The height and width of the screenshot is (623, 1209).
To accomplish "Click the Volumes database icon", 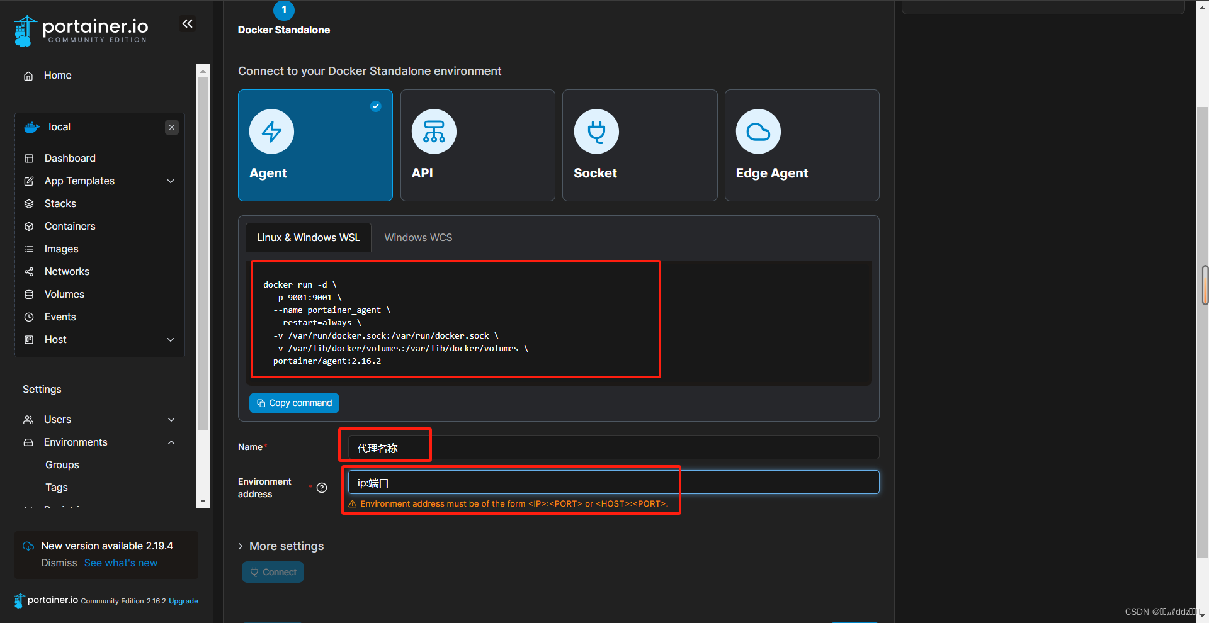I will tap(29, 295).
